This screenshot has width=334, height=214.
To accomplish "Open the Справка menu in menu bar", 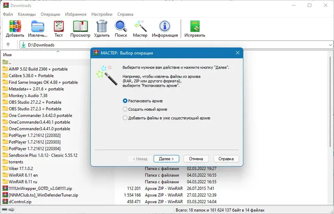I will (x=125, y=14).
